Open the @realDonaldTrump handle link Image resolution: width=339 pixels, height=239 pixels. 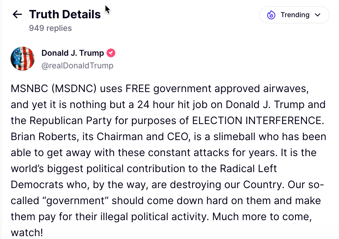pos(77,66)
